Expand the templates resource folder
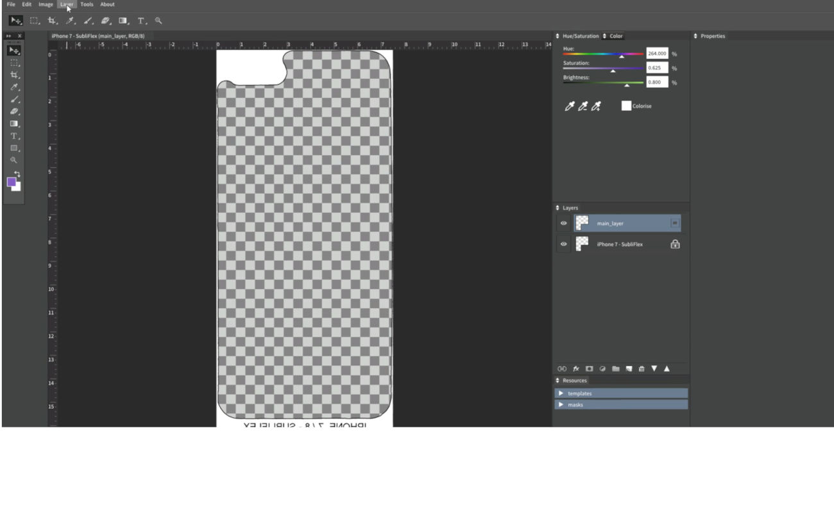 pyautogui.click(x=561, y=393)
